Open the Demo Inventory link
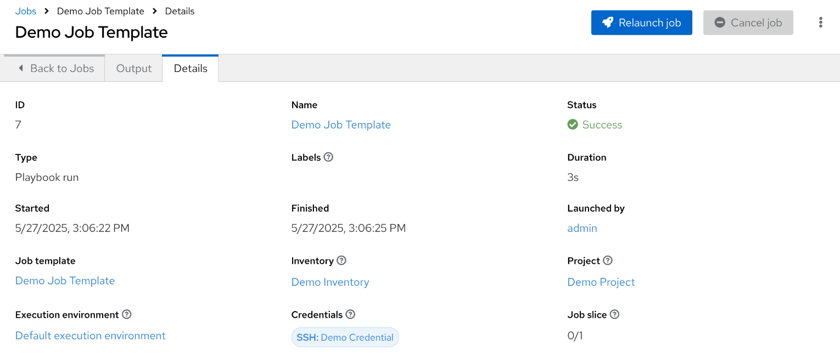840x355 pixels. (x=330, y=282)
